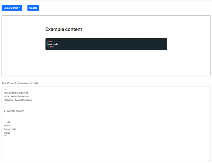Open the Select a Post dropdown
Screen dimensions: 212x163
click(12, 8)
